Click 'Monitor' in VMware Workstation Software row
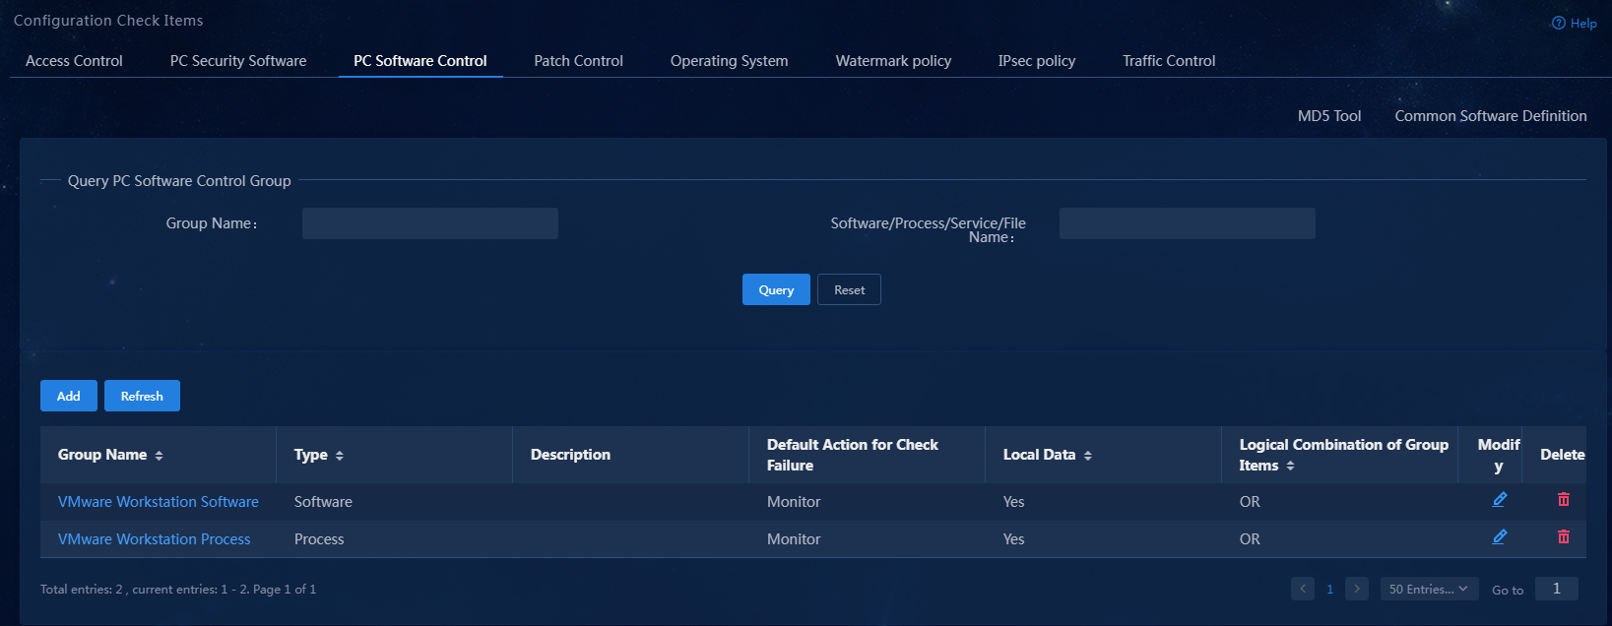The height and width of the screenshot is (626, 1612). (794, 502)
